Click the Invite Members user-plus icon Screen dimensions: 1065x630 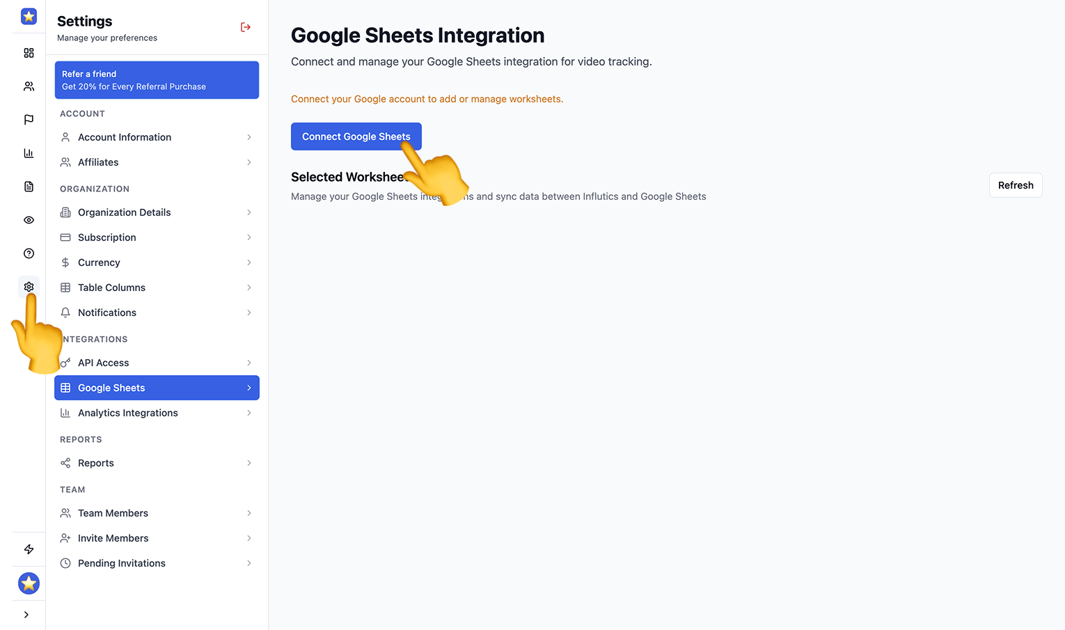pos(65,538)
